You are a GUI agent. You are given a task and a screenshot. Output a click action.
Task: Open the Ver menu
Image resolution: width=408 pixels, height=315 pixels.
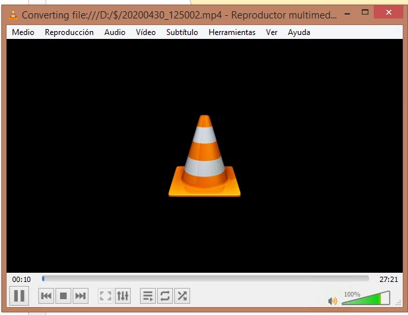click(271, 32)
